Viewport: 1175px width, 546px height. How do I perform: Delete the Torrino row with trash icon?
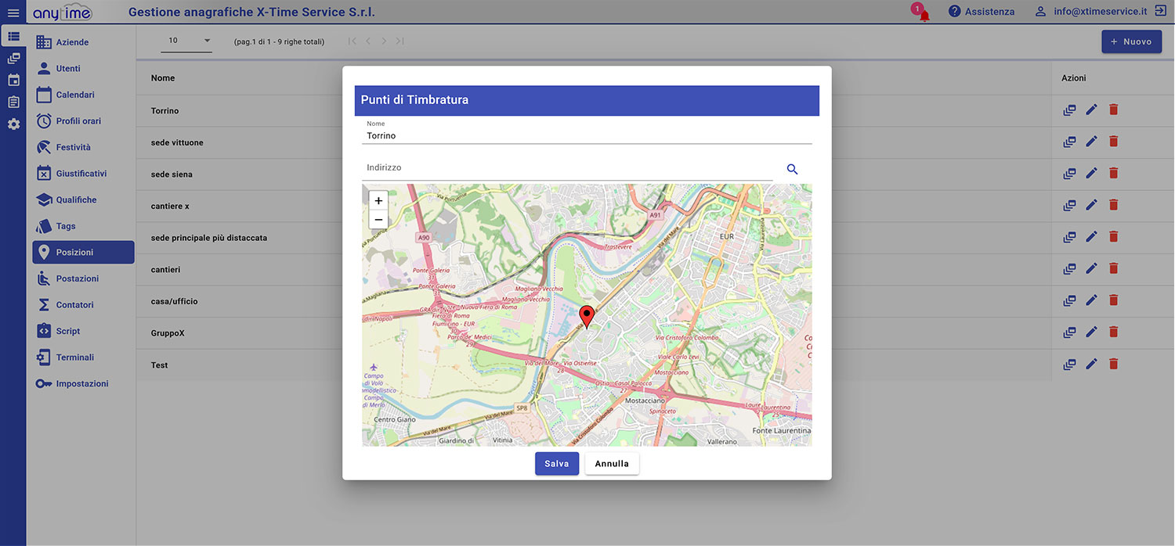1113,110
